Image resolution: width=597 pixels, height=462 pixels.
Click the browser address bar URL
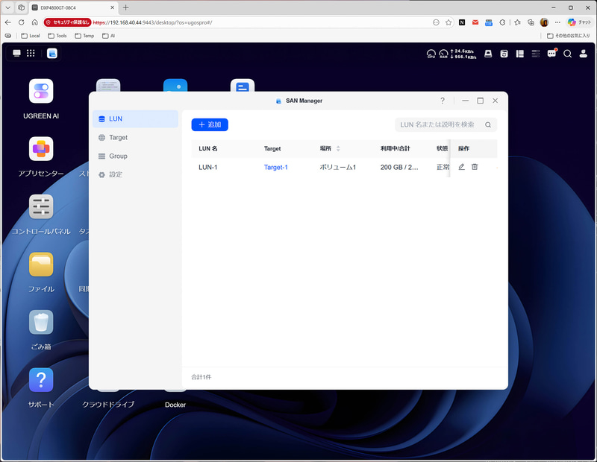(x=152, y=22)
